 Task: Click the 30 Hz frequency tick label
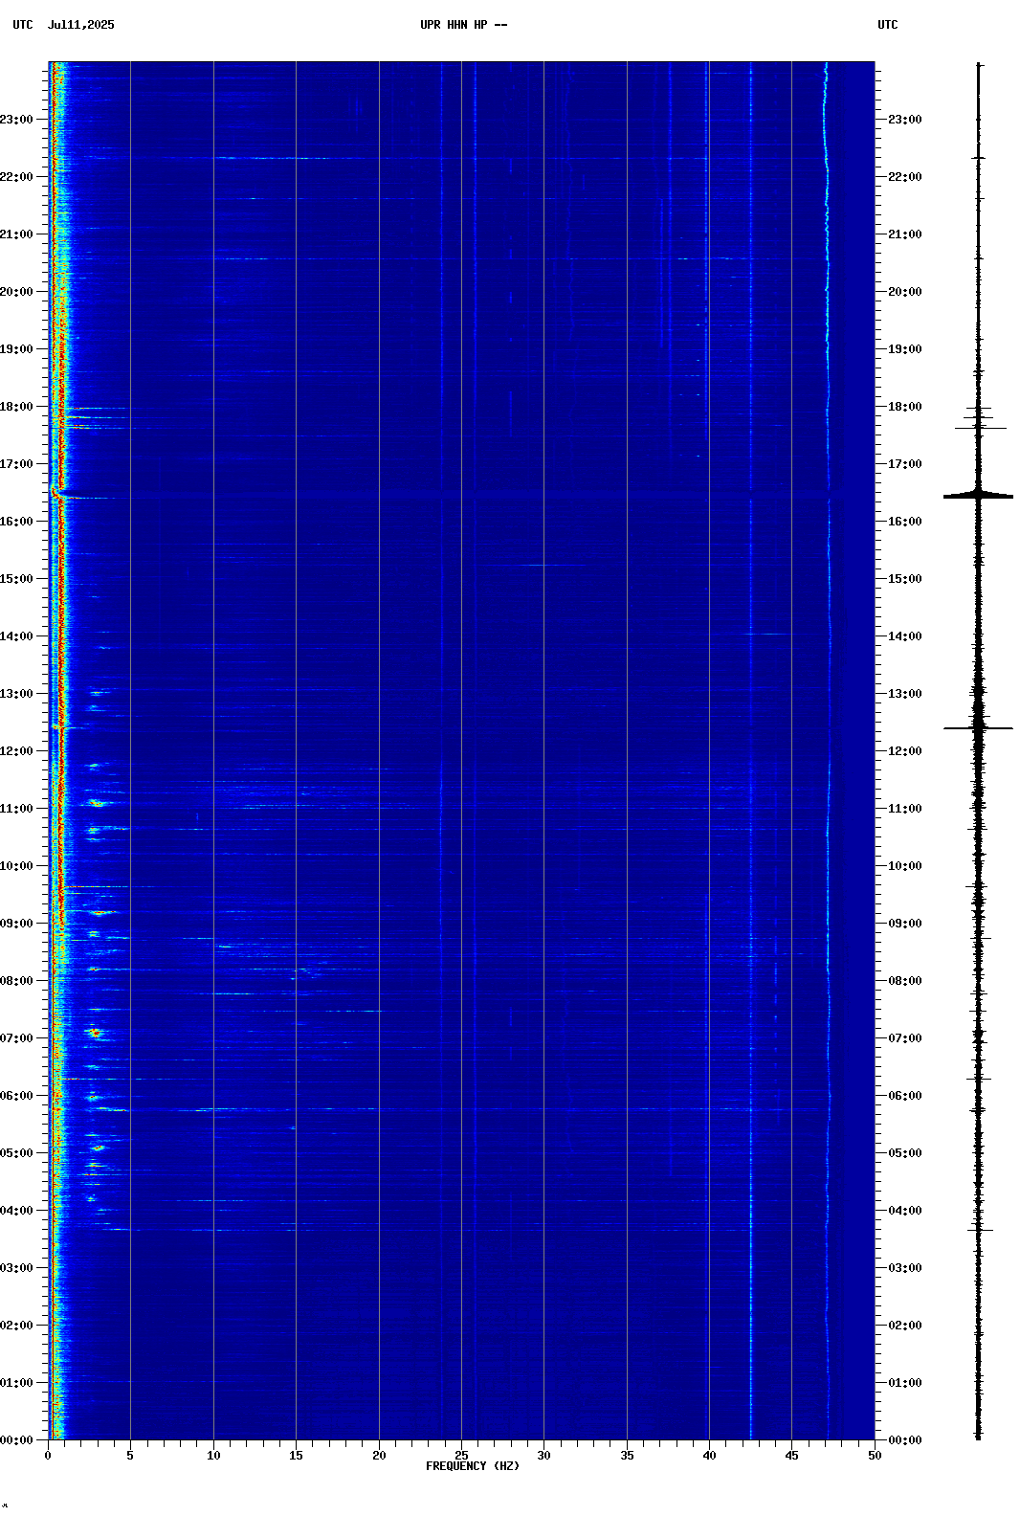(543, 1456)
